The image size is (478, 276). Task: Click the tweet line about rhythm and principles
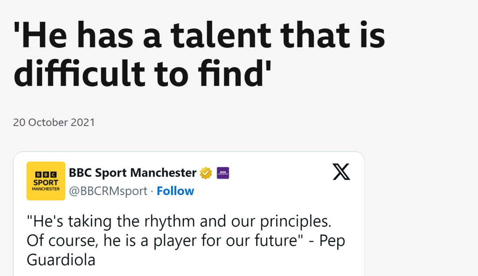pyautogui.click(x=179, y=222)
